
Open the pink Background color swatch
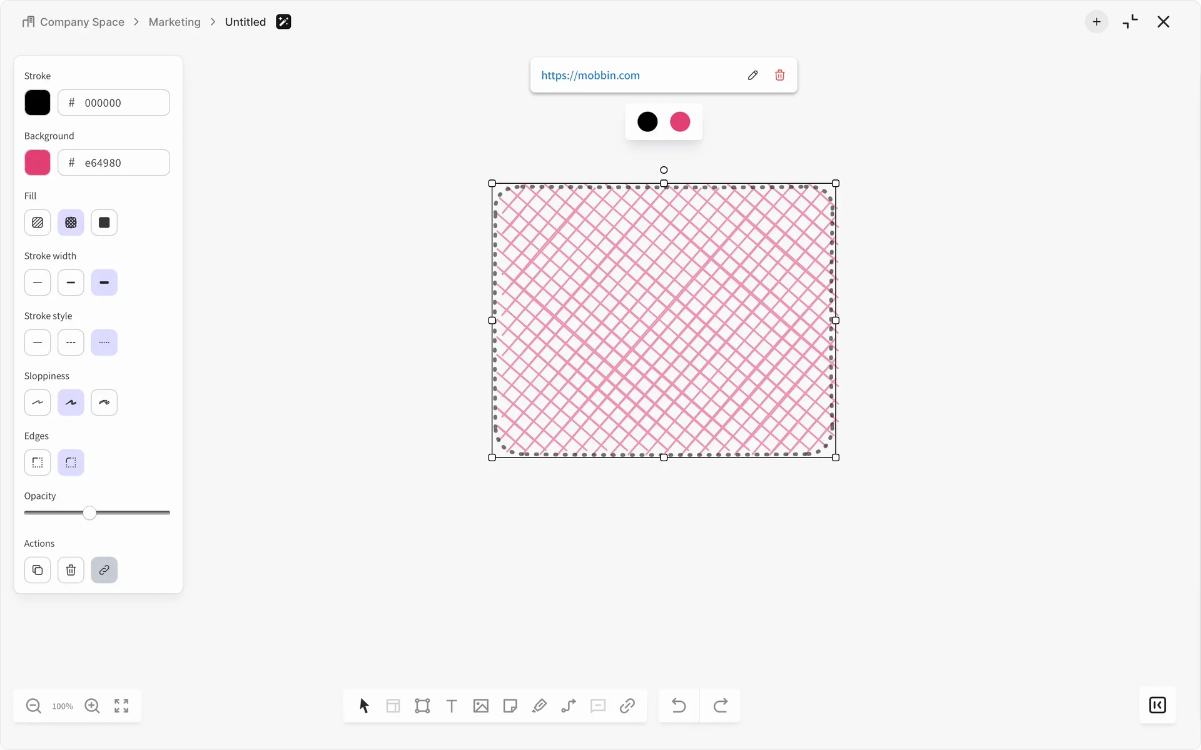(x=38, y=162)
